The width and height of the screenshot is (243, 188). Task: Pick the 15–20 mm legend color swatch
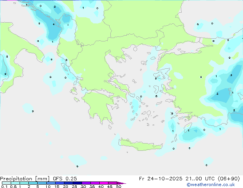[x=59, y=183]
